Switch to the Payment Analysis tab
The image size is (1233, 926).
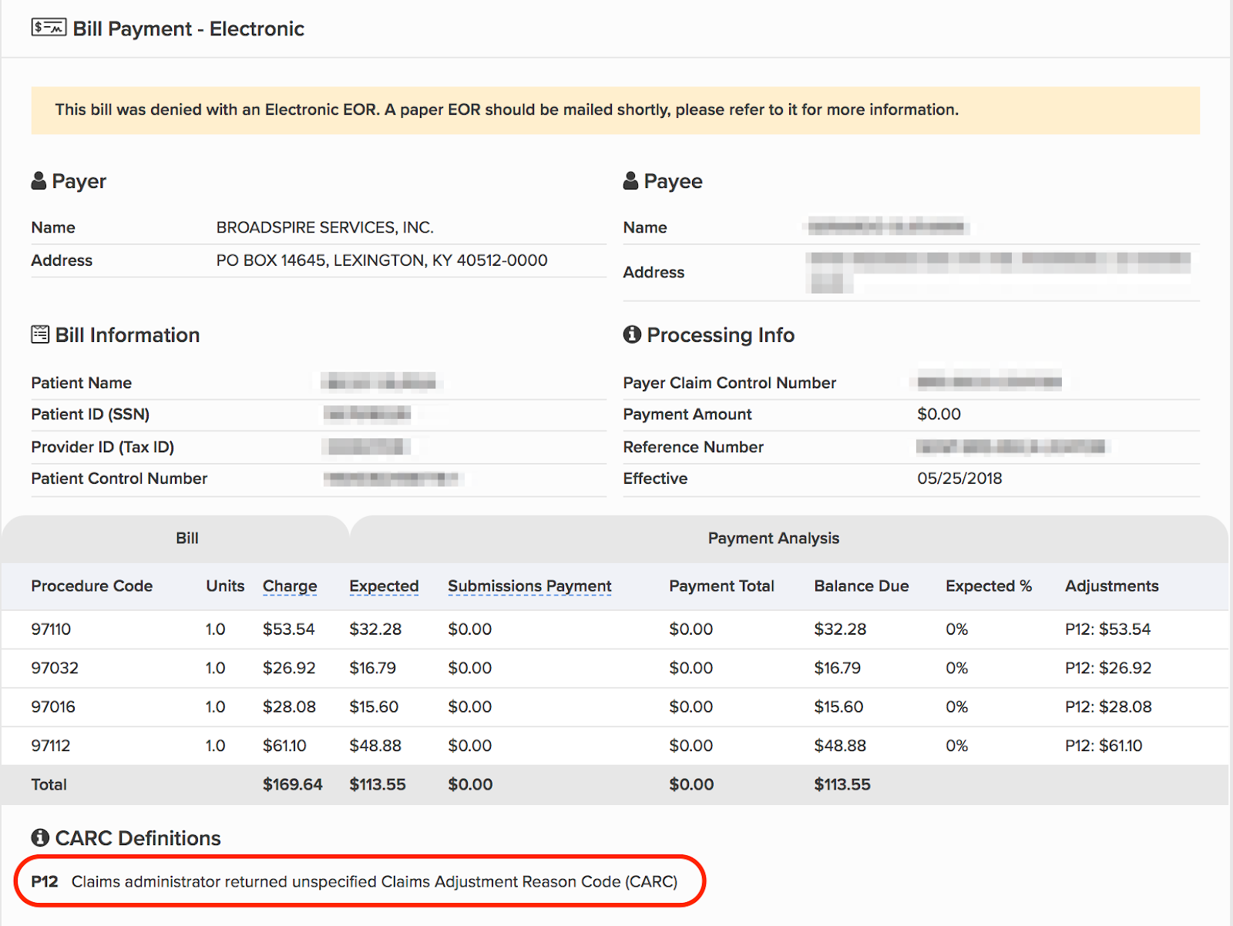[x=773, y=538]
